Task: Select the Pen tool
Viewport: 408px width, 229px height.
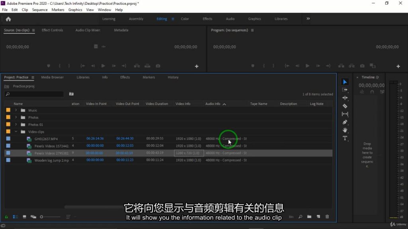Action: [x=345, y=122]
